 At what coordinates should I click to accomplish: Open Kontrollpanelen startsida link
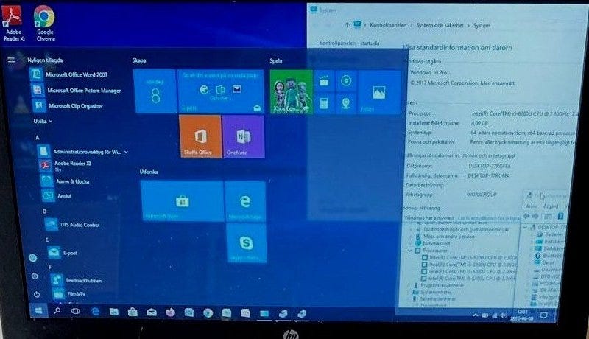(349, 43)
